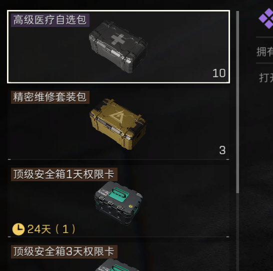Select the 顶级安全箱1天权限卡 item card

(118, 201)
